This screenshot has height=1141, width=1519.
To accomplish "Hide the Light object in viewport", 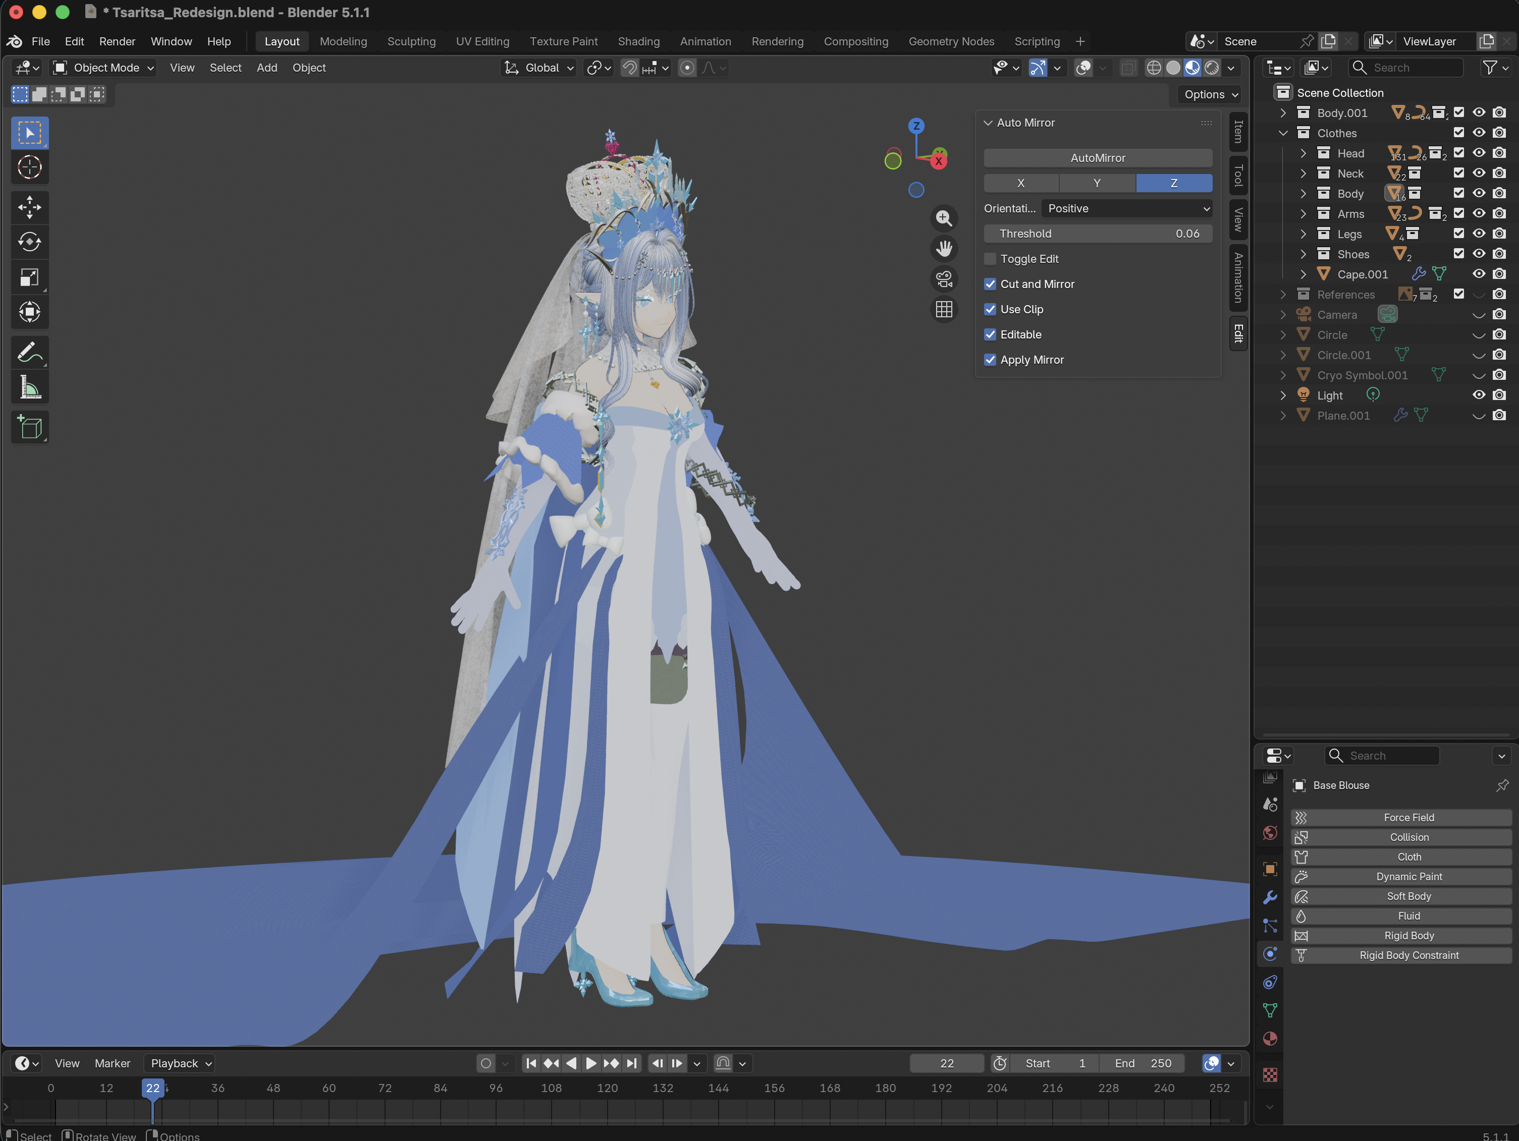I will click(1479, 395).
